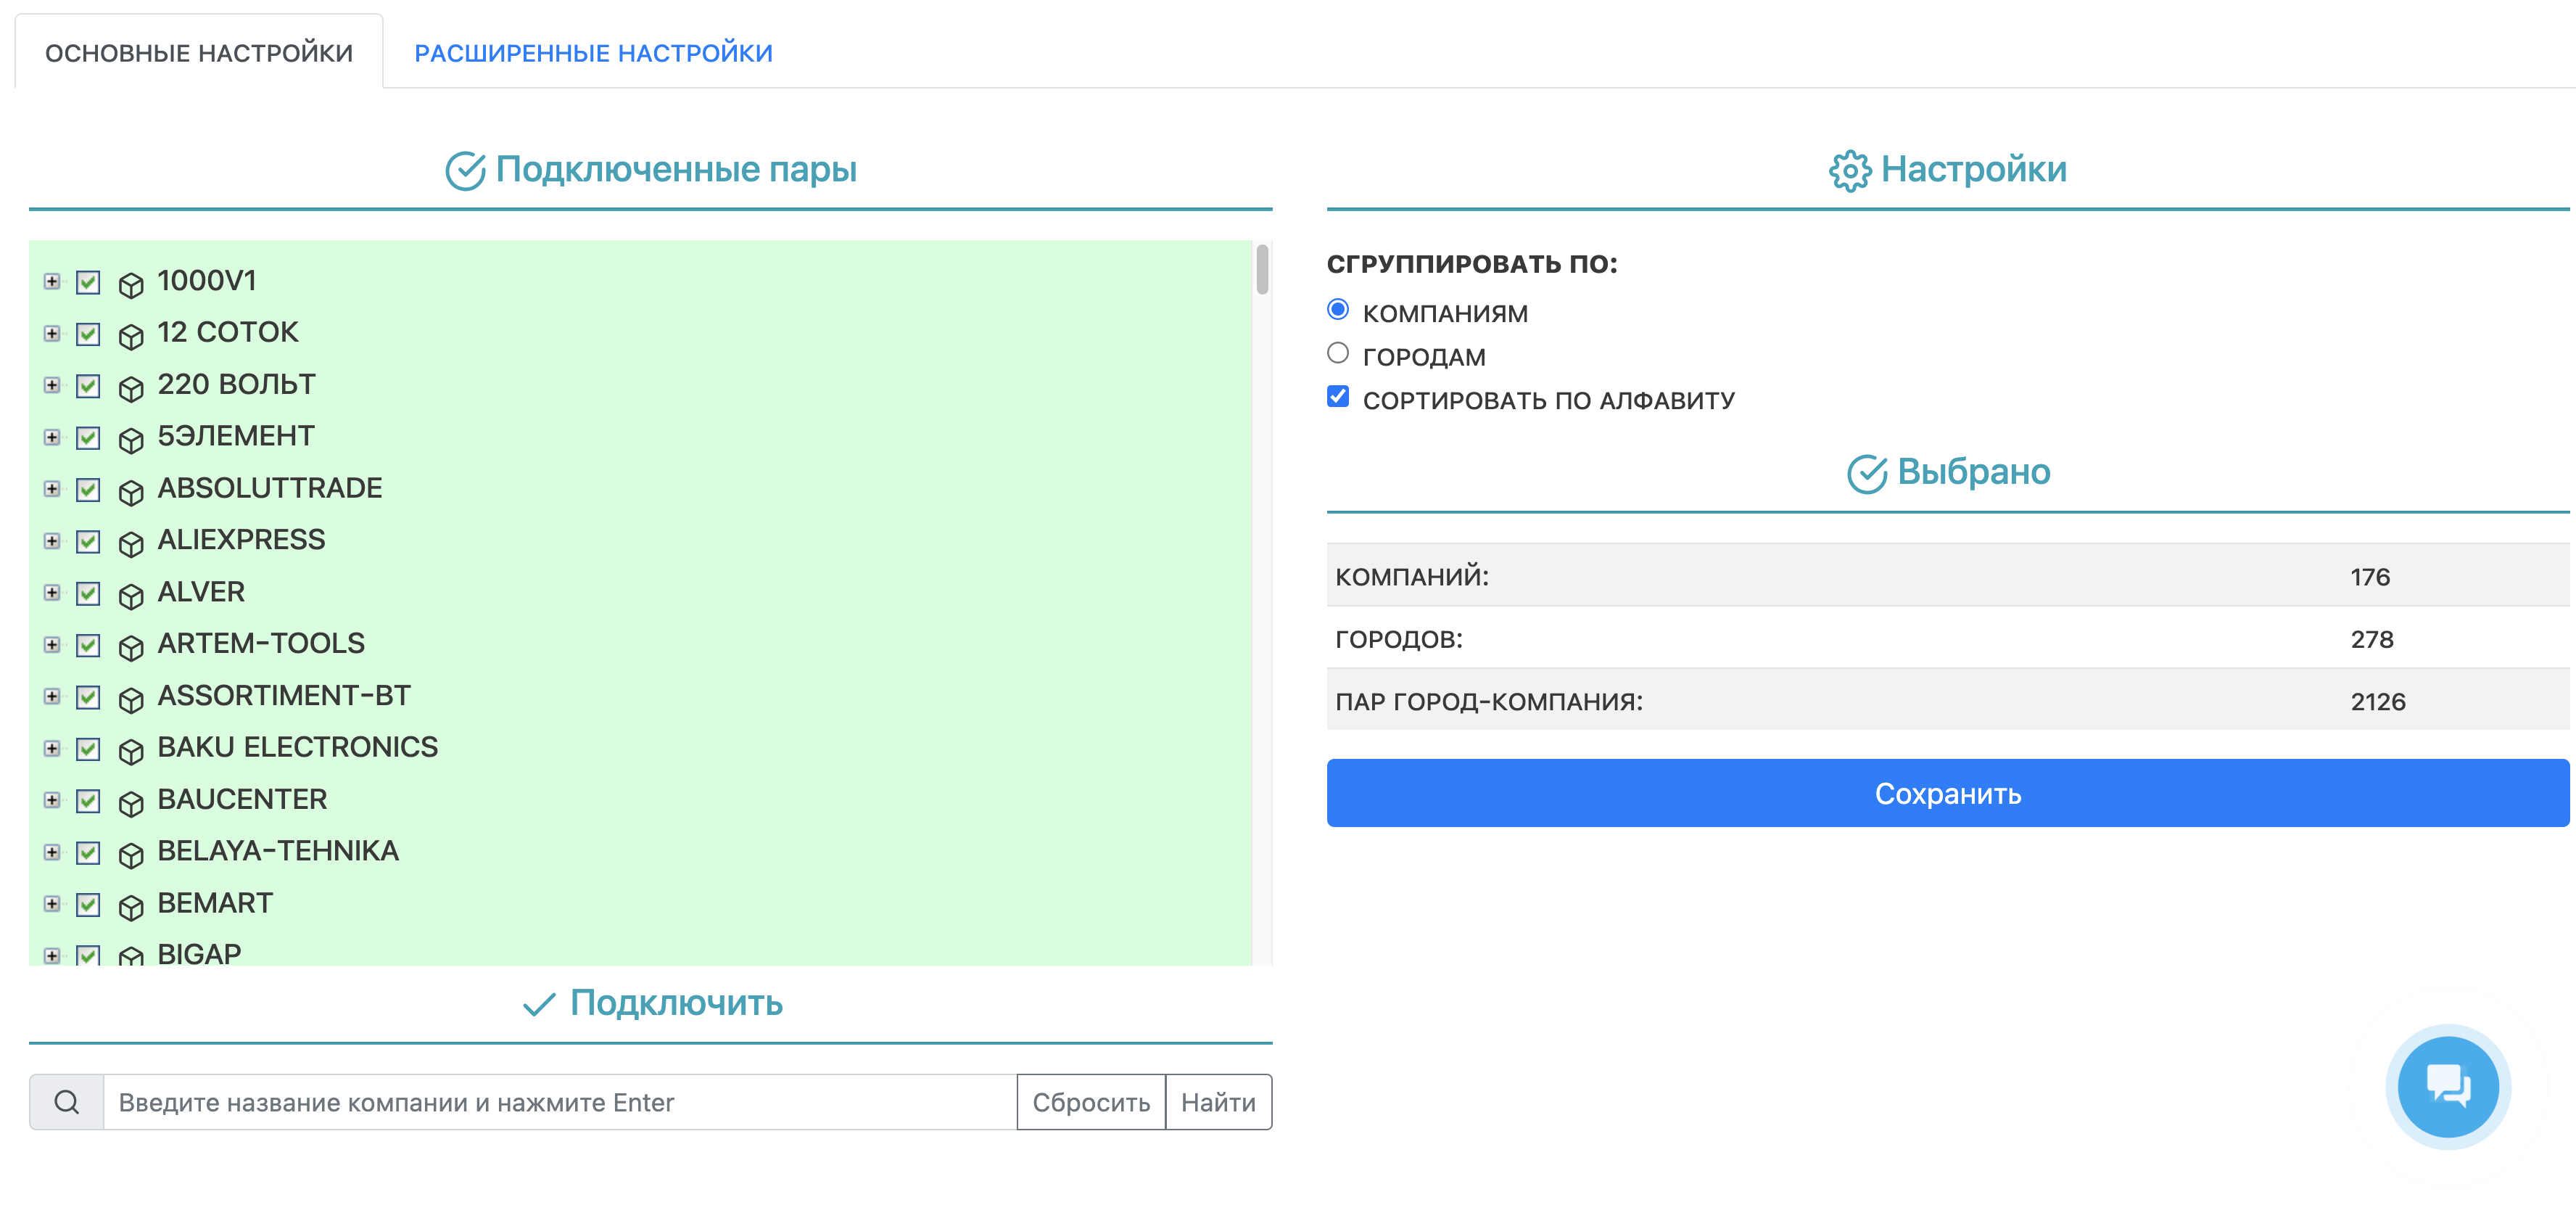
Task: Uncheck the BAUCENTER checkbox
Action: pyautogui.click(x=88, y=801)
